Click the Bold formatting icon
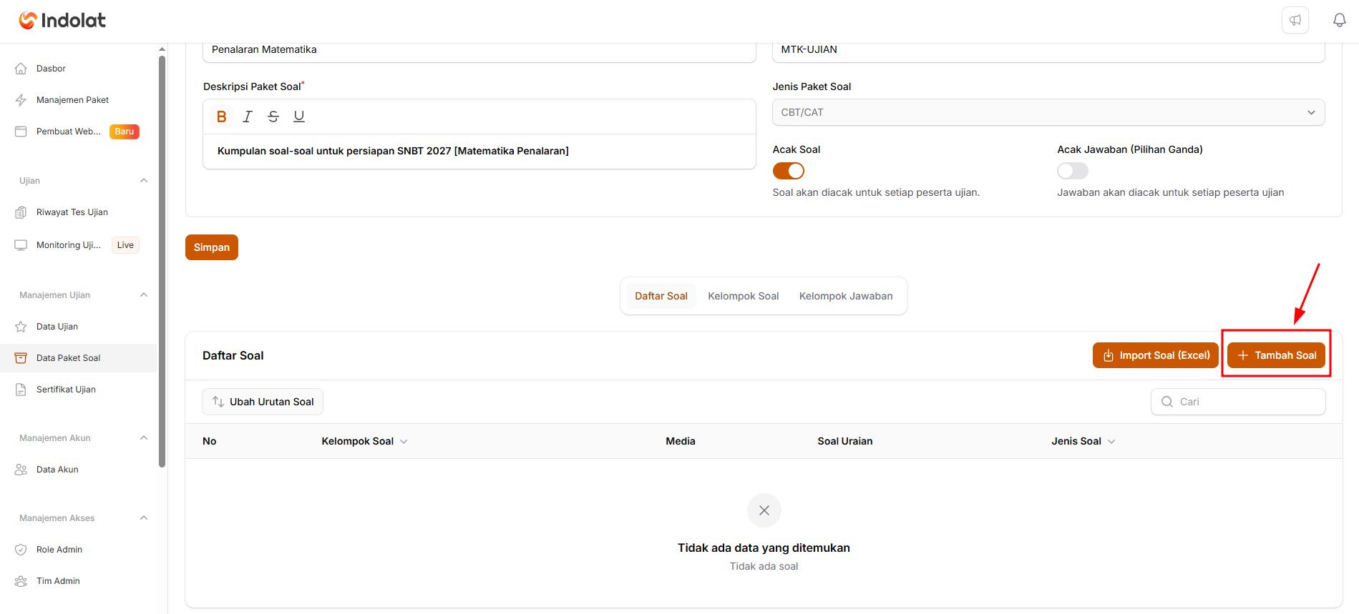This screenshot has height=614, width=1359. pyautogui.click(x=222, y=117)
